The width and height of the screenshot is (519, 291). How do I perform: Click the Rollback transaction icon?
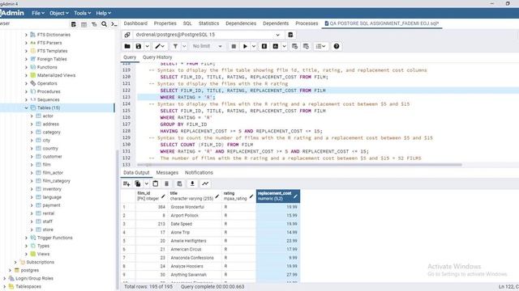pyautogui.click(x=306, y=46)
